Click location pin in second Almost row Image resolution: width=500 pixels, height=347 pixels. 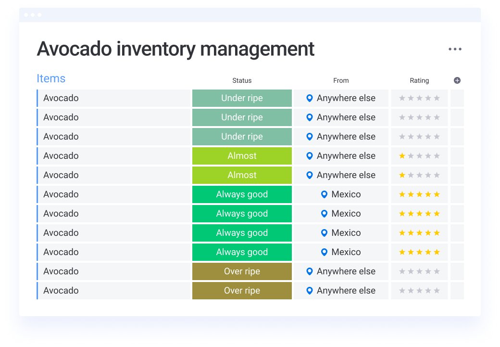[309, 175]
